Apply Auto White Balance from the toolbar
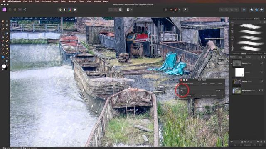This screenshot has width=266, height=149. point(75,10)
